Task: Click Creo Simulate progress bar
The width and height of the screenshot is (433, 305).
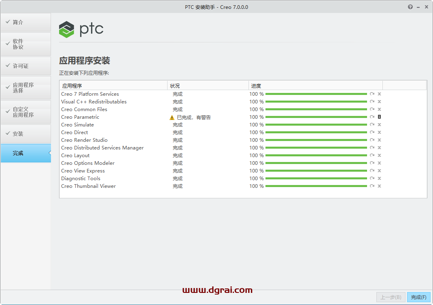Action: tap(316, 125)
